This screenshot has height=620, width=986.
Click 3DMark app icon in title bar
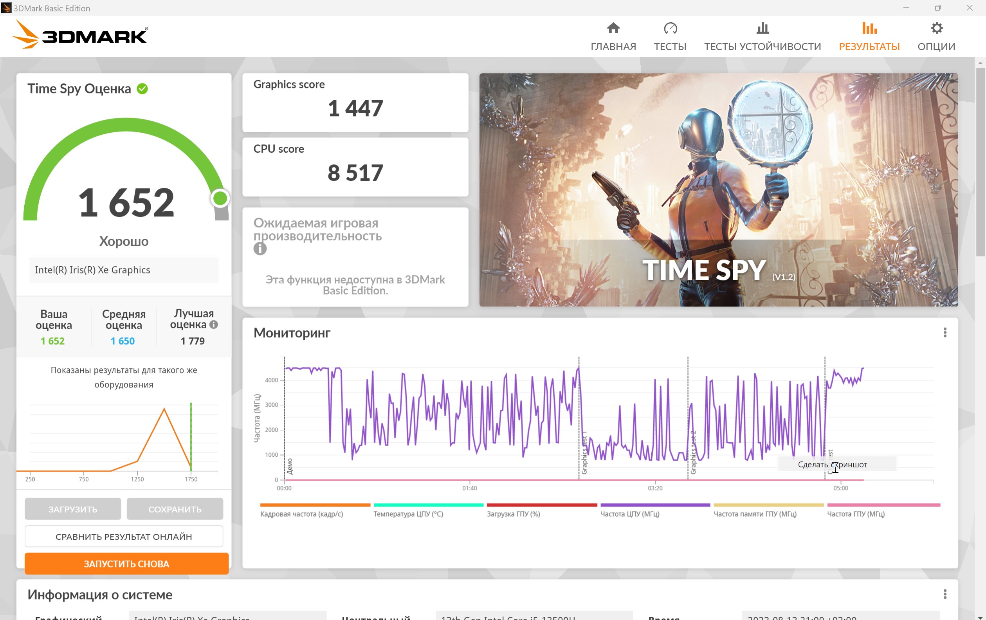coord(6,8)
